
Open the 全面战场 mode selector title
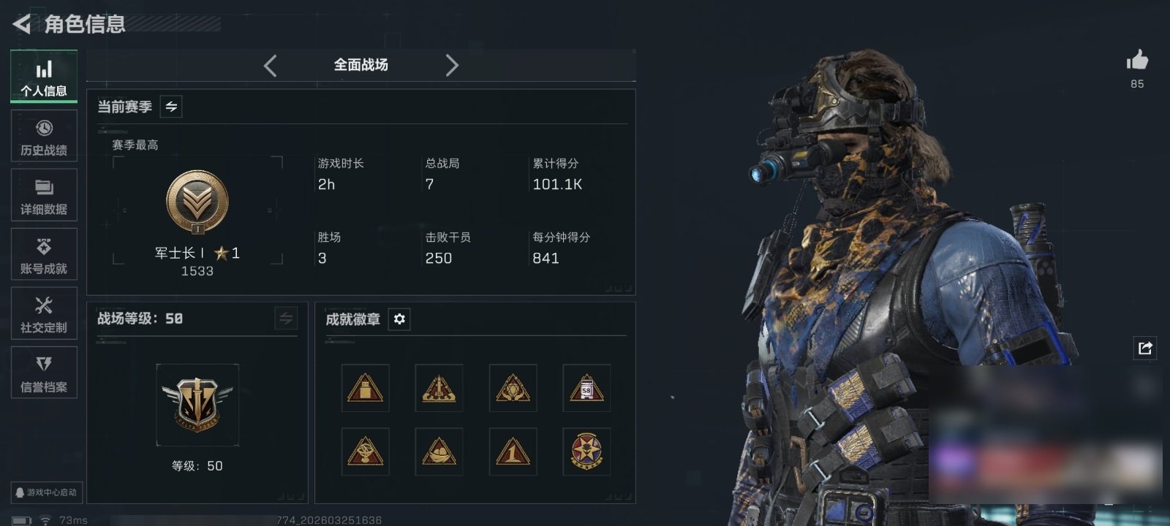click(x=361, y=65)
